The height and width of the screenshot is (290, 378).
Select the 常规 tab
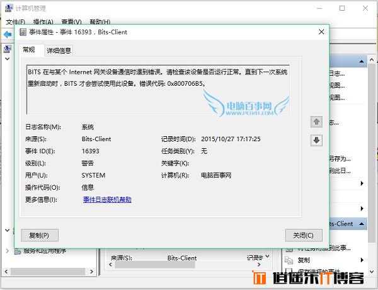pyautogui.click(x=29, y=50)
